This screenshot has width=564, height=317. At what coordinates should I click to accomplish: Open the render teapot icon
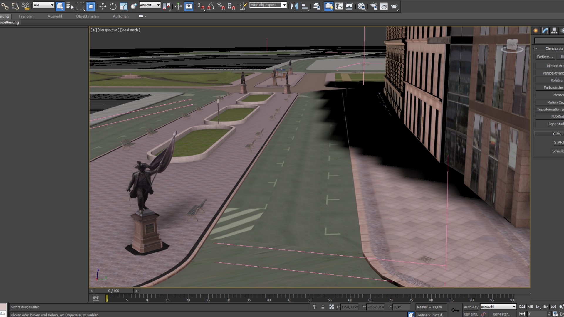coord(394,6)
